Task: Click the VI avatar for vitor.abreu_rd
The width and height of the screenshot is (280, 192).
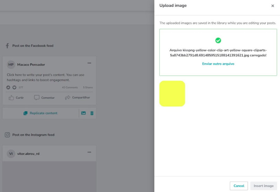Action: click(11, 154)
